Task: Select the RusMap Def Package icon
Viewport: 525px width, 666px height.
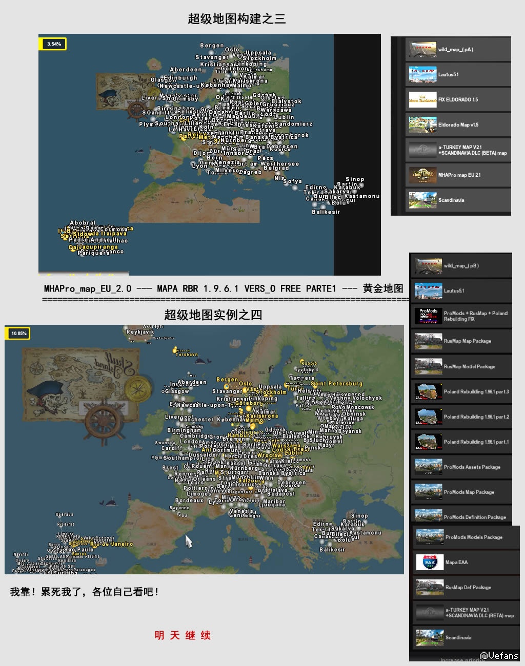Action: pos(430,587)
